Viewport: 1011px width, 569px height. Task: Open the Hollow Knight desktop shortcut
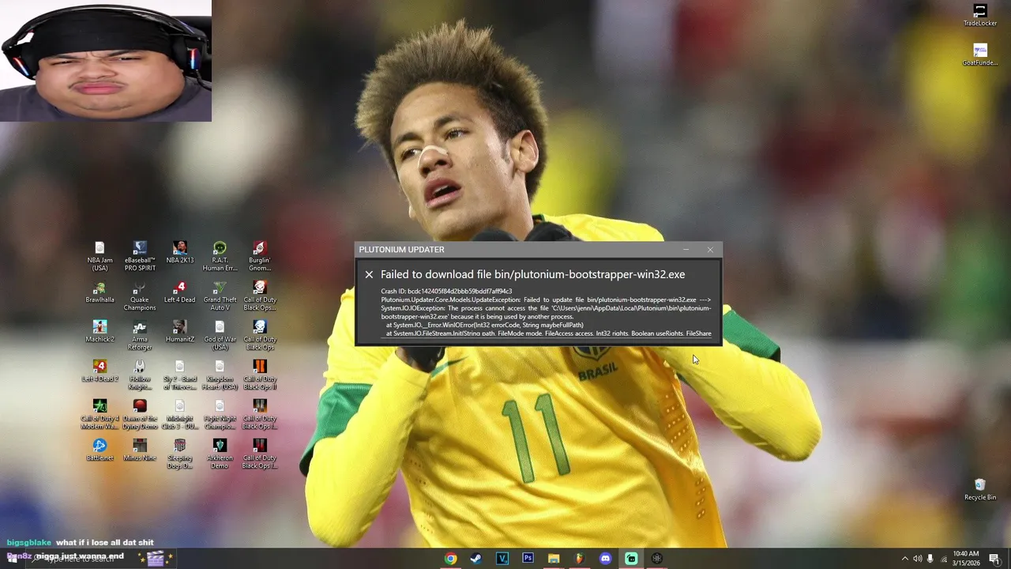pyautogui.click(x=140, y=375)
